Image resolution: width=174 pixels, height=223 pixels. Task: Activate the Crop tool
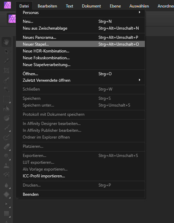pyautogui.click(x=6, y=70)
